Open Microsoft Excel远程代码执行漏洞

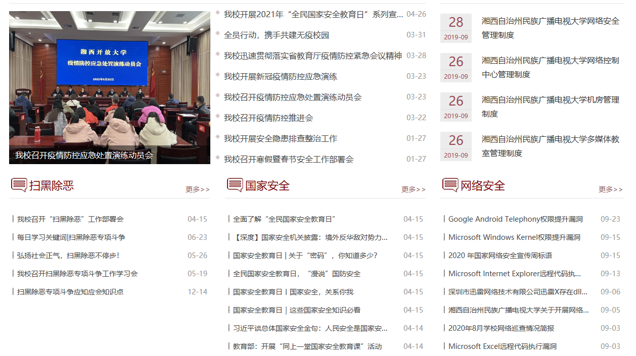[503, 346]
